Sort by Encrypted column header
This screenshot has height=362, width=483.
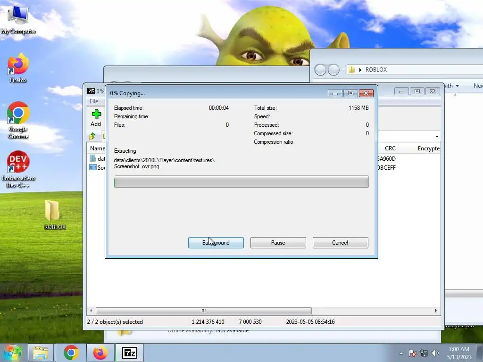(x=428, y=148)
